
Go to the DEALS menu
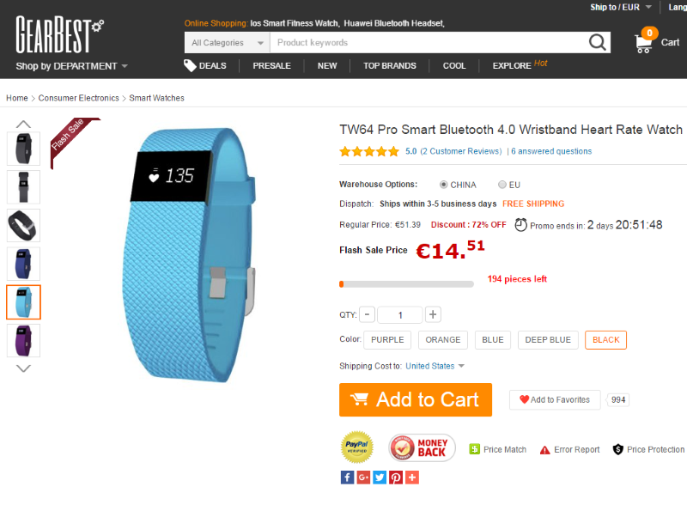coord(205,66)
